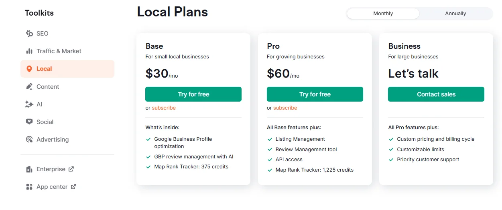The image size is (502, 210).
Task: Click the Enterprise building icon
Action: (x=29, y=169)
